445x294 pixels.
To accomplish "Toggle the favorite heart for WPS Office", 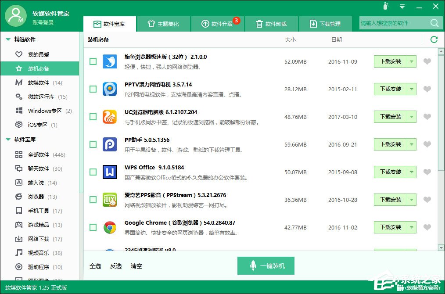I will tap(427, 172).
